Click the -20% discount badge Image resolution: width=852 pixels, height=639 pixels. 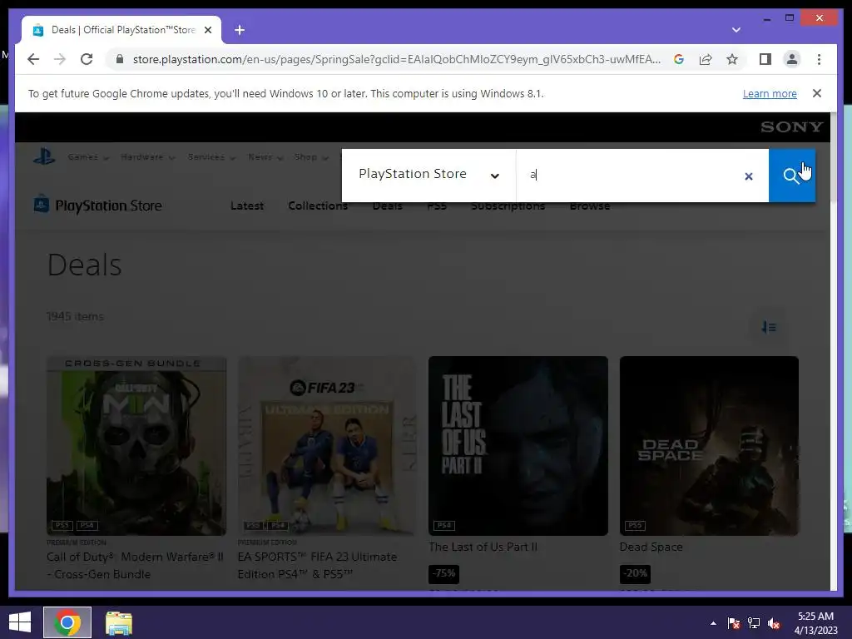tap(635, 573)
